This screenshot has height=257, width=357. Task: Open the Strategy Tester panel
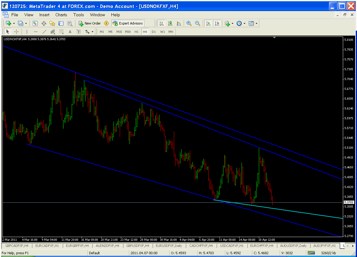[70, 23]
